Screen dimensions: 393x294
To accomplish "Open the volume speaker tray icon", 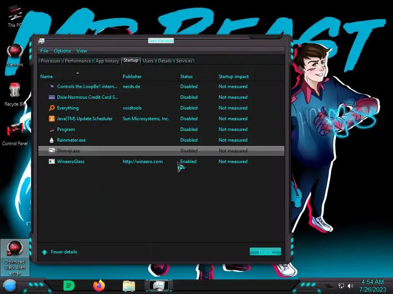I will 350,286.
